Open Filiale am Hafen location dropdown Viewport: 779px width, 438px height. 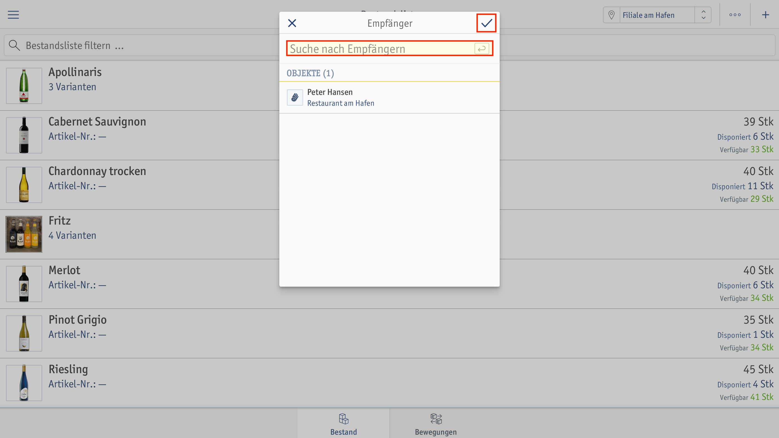(x=657, y=15)
